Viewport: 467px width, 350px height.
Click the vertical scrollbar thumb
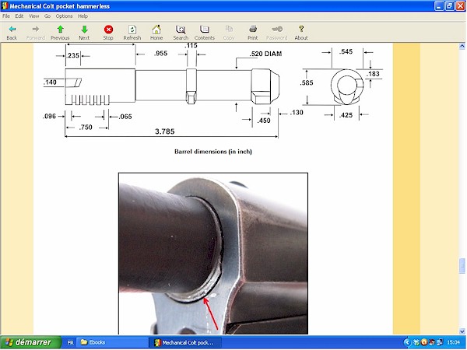(462, 265)
